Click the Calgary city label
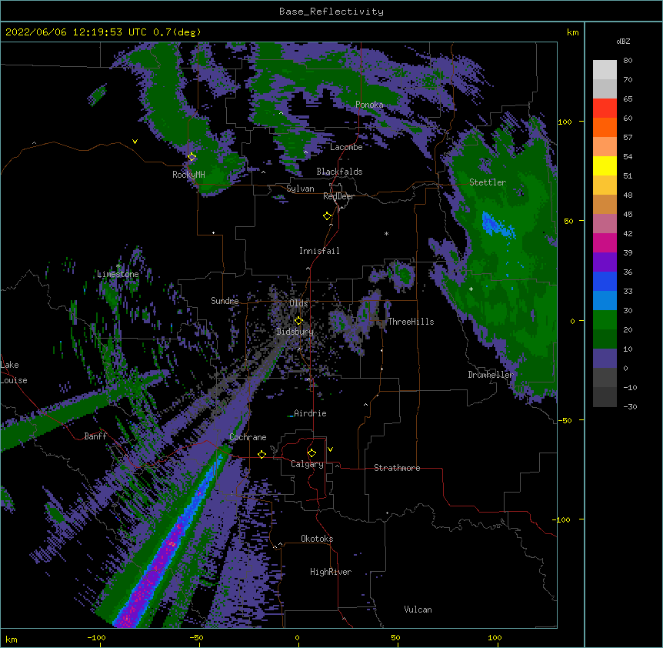The image size is (663, 648). (x=307, y=464)
